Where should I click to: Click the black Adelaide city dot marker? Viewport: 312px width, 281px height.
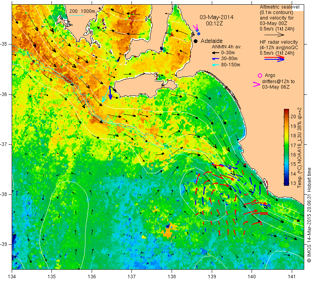point(196,41)
